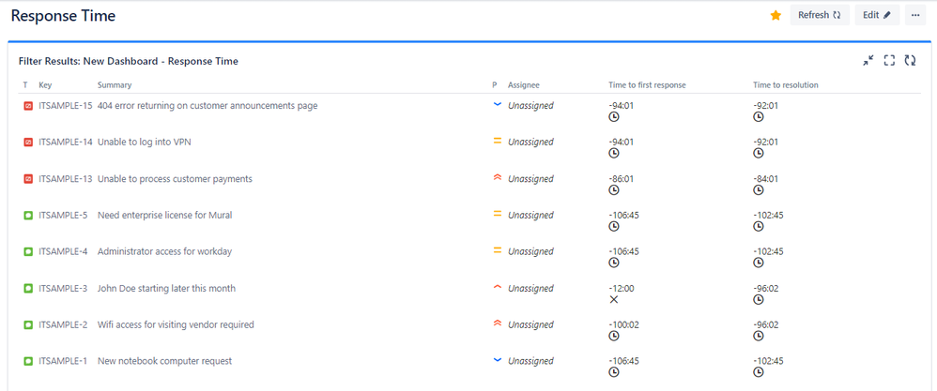Sort by the P priority column header
937x391 pixels.
click(x=494, y=85)
